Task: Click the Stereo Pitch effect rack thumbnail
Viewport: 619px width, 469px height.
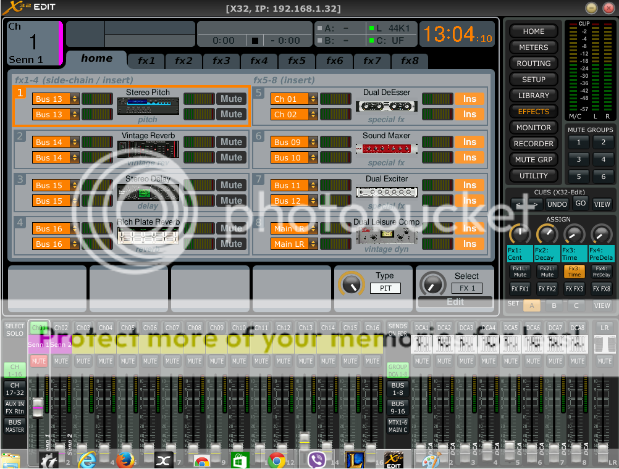Action: point(148,106)
